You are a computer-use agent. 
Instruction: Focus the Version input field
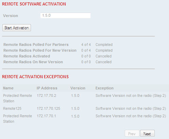[x=65, y=15]
